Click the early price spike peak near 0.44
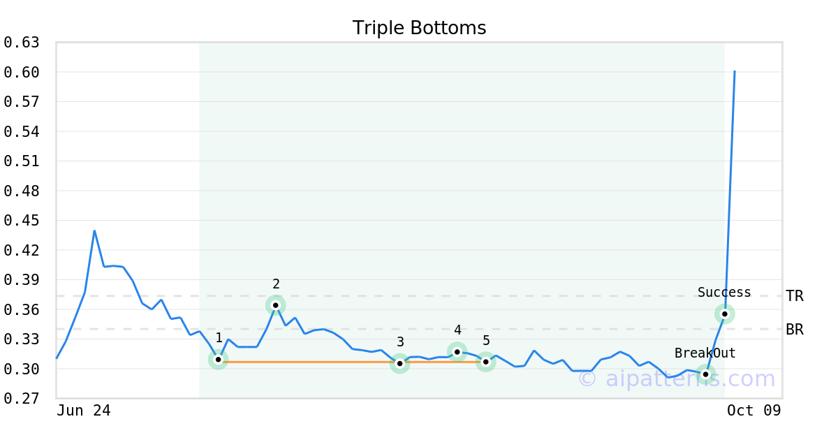The image size is (838, 440). coord(94,231)
